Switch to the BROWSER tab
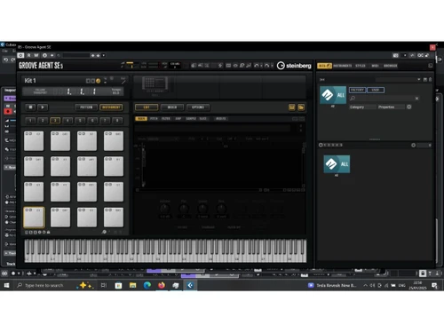 [391, 66]
